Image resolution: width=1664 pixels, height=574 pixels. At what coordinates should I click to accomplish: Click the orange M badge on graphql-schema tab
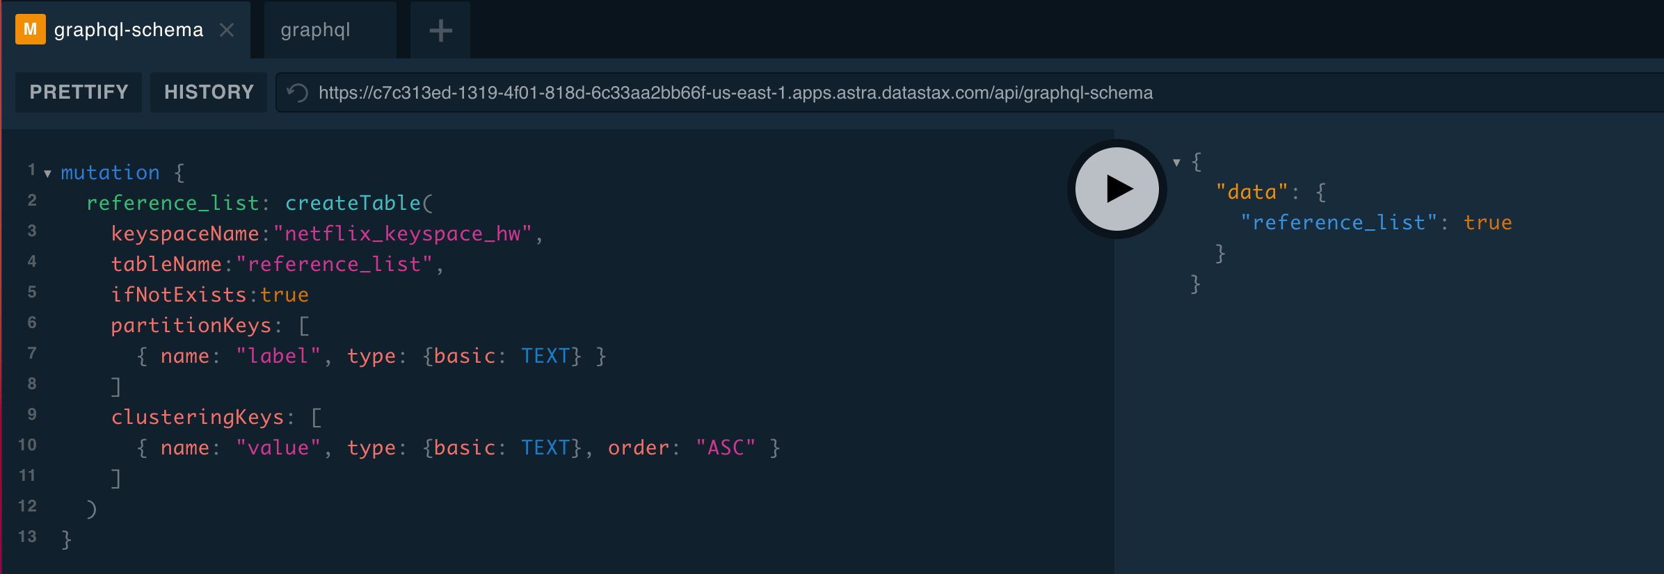[29, 29]
